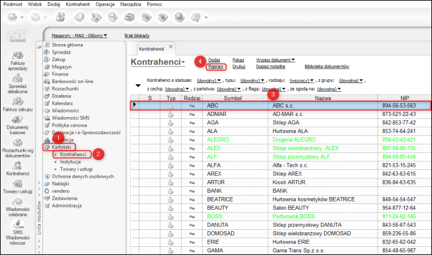Open Sprzedaż module in tree
The image size is (432, 255).
coord(61,52)
